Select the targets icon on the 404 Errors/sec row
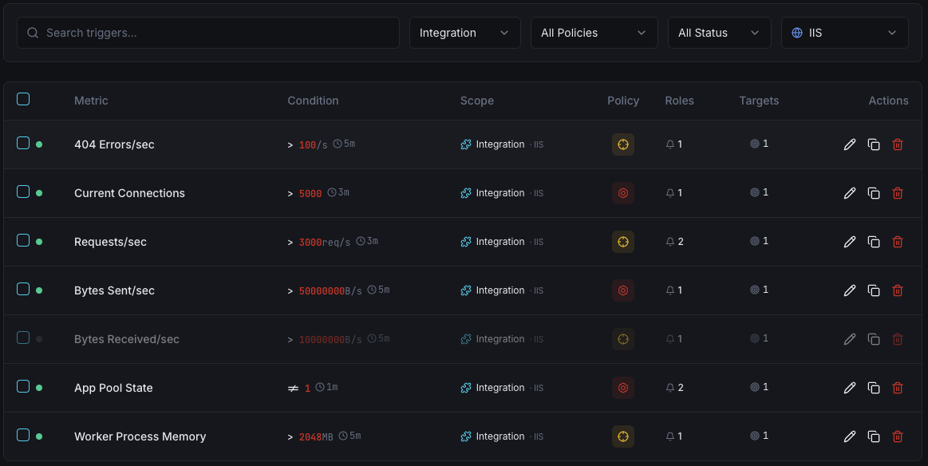This screenshot has height=466, width=928. click(753, 144)
